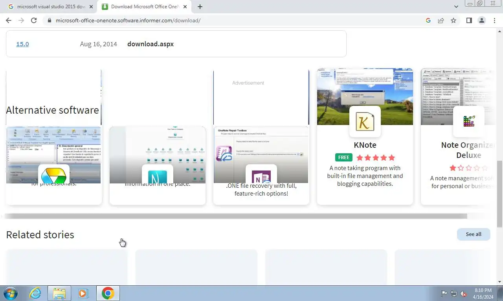Bookmark this page with the star icon
503x301 pixels.
pyautogui.click(x=453, y=20)
